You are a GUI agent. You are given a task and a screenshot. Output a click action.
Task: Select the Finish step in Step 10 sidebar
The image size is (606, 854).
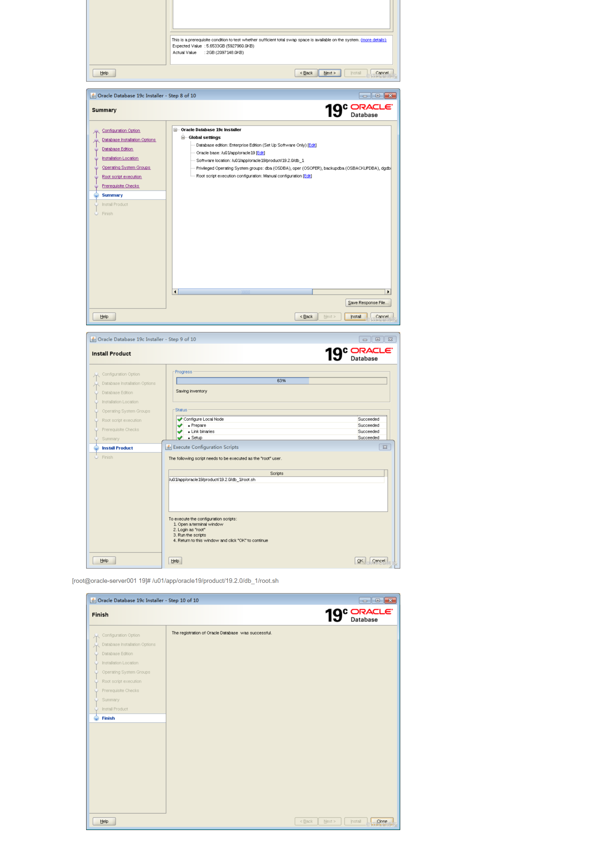pos(108,718)
